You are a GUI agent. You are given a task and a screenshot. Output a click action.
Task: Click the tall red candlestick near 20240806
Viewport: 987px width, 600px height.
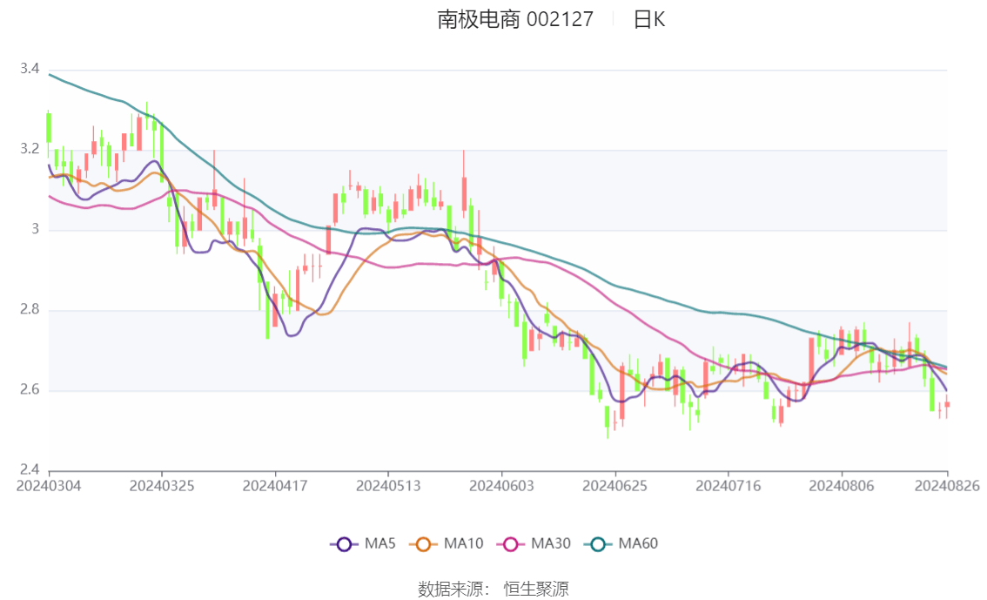(x=811, y=361)
